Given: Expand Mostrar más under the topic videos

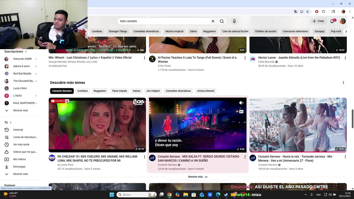Looking at the screenshot, I should point(198,177).
